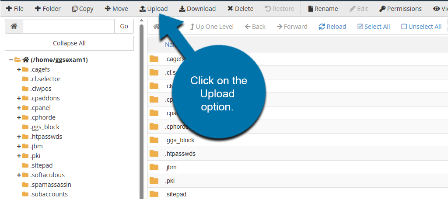The image size is (448, 199).
Task: Create a new folder with + Folder
Action: [x=48, y=9]
